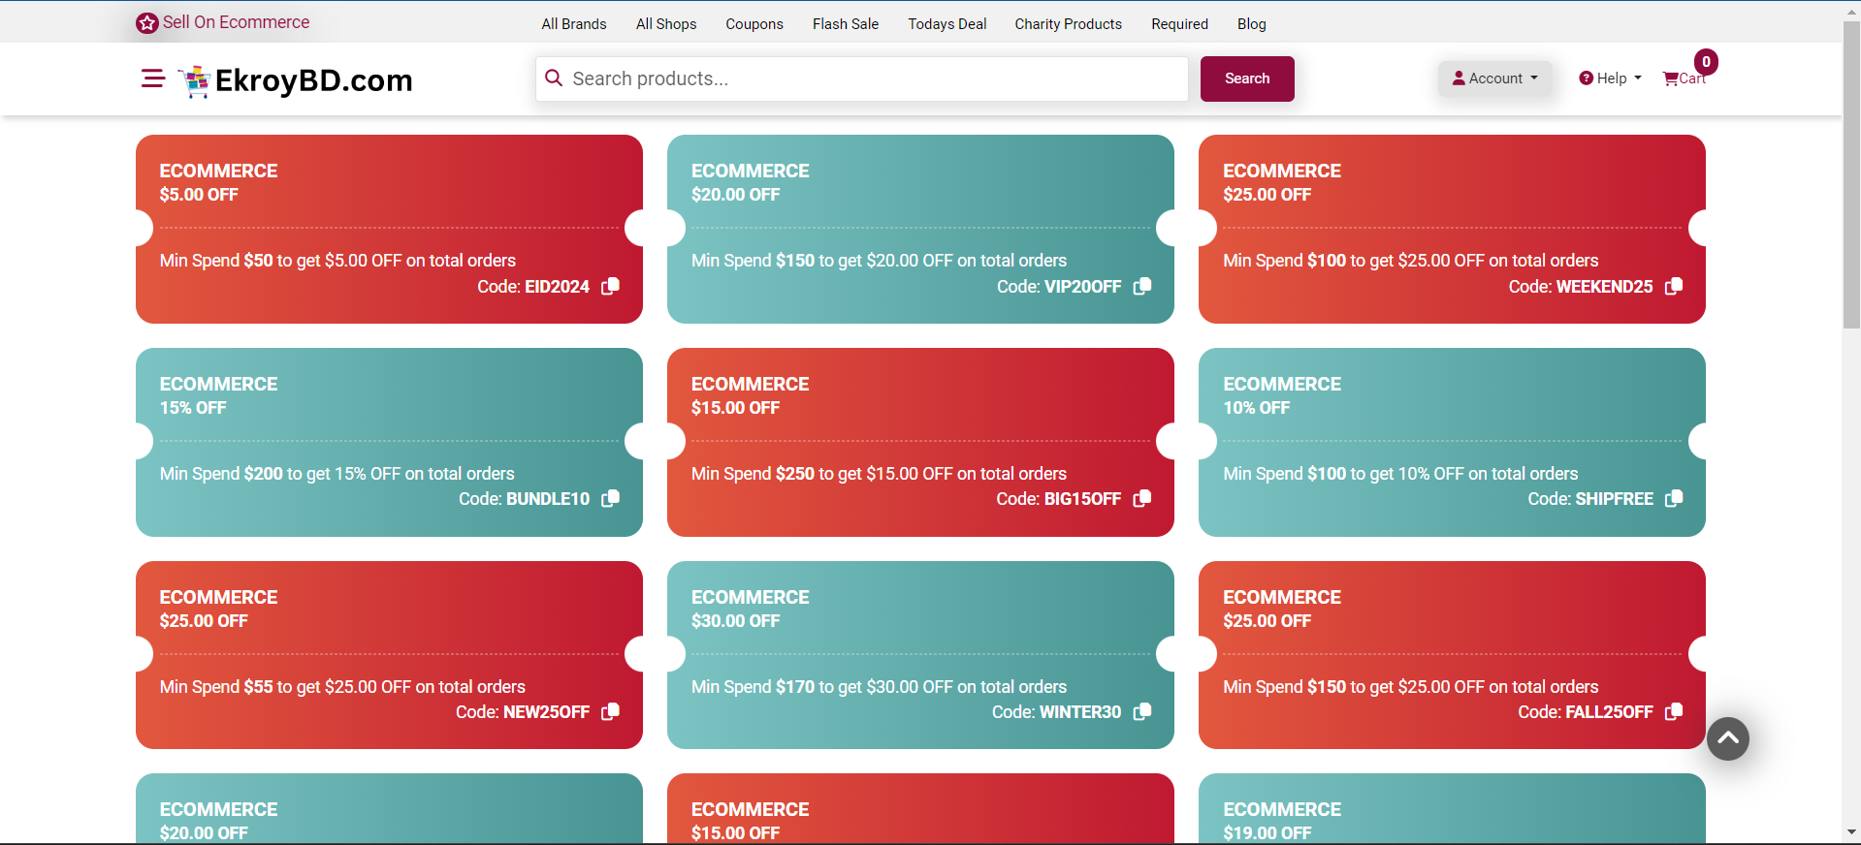Image resolution: width=1861 pixels, height=845 pixels.
Task: Follow the Sell On Ecommerce link
Action: coord(235,22)
